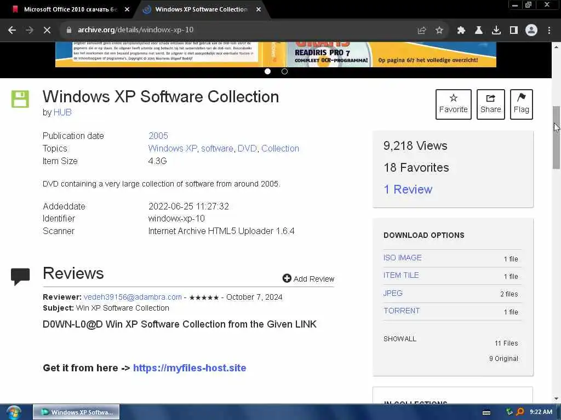This screenshot has width=561, height=420.
Task: Click the 9:22 AM system clock
Action: coord(541,412)
